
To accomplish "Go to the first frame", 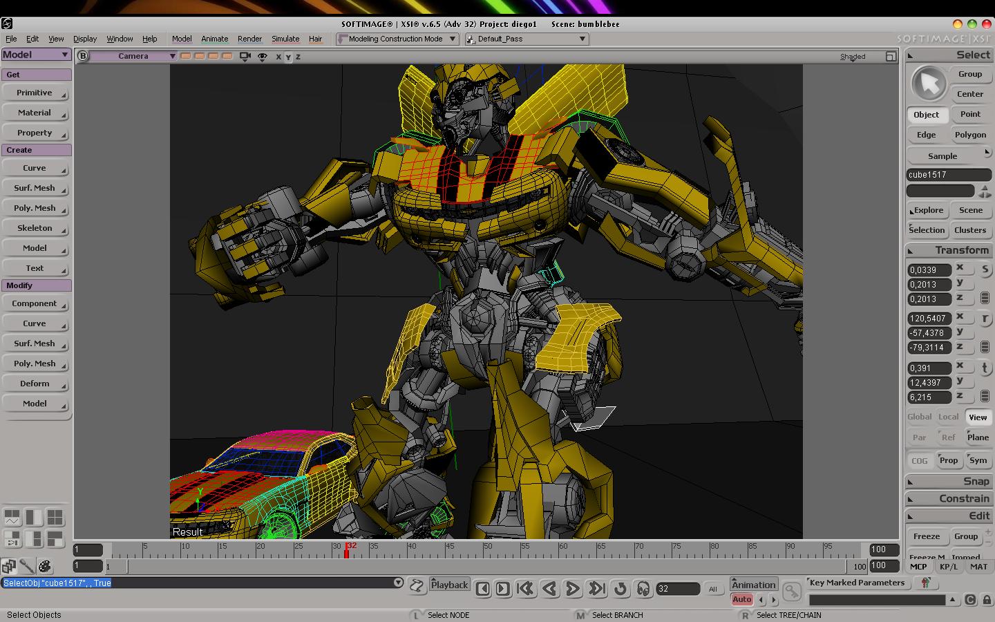I will [525, 588].
